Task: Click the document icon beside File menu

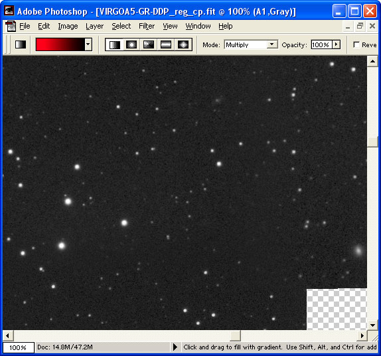Action: pos(11,26)
